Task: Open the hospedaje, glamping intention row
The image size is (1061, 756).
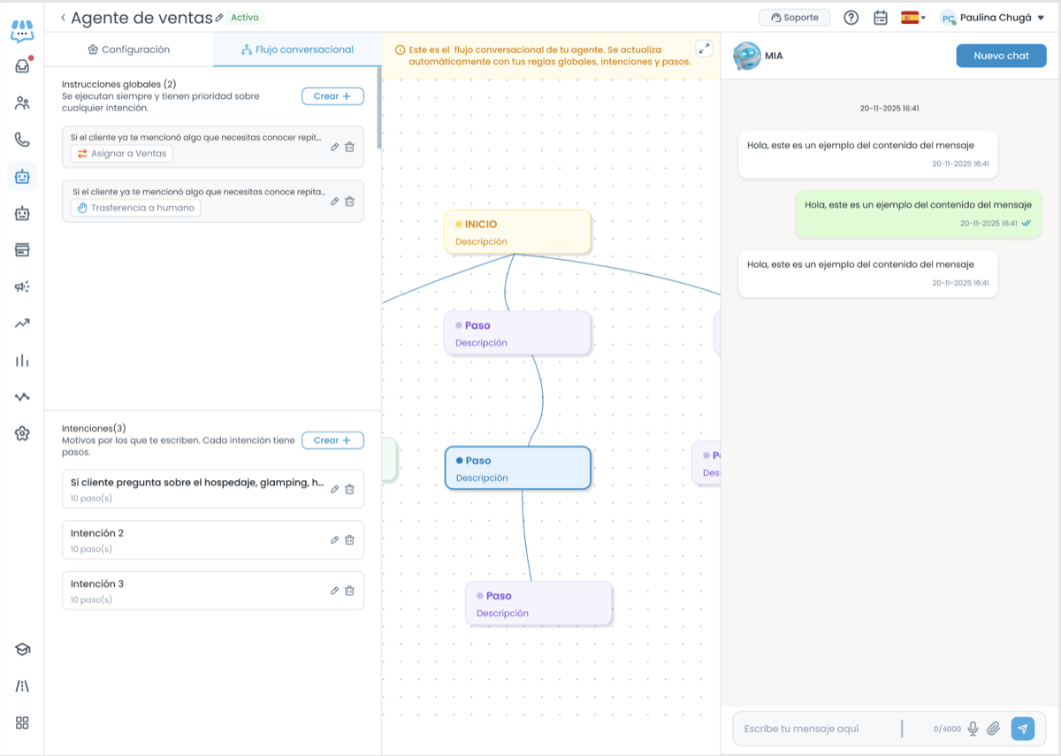Action: [x=213, y=489]
